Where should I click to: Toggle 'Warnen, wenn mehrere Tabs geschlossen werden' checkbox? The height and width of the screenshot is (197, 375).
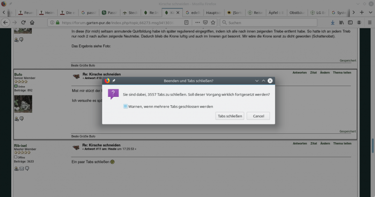pos(126,106)
